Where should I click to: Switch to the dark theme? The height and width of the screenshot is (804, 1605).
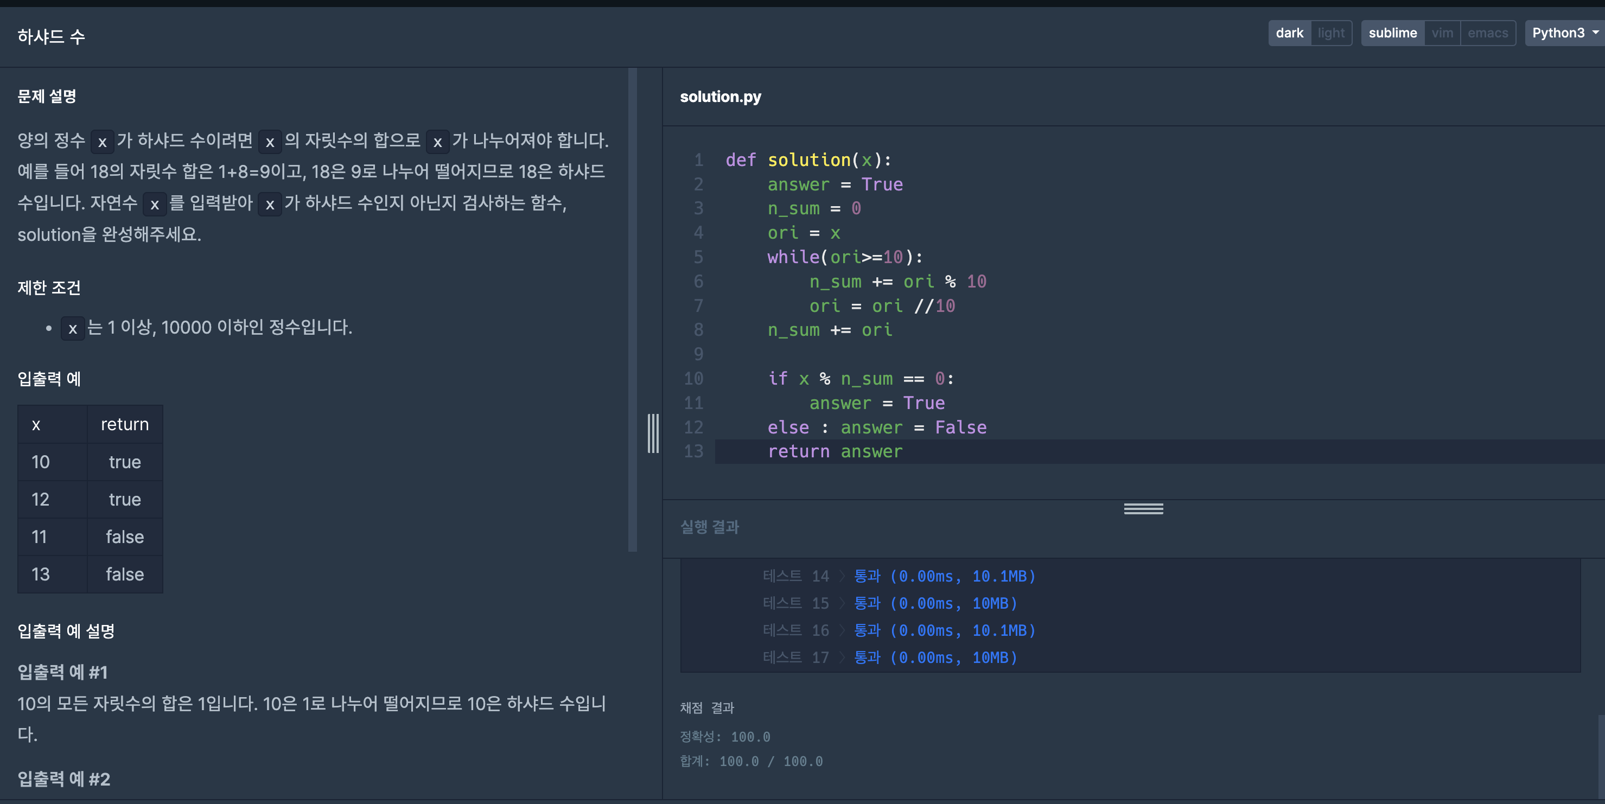[x=1289, y=33]
